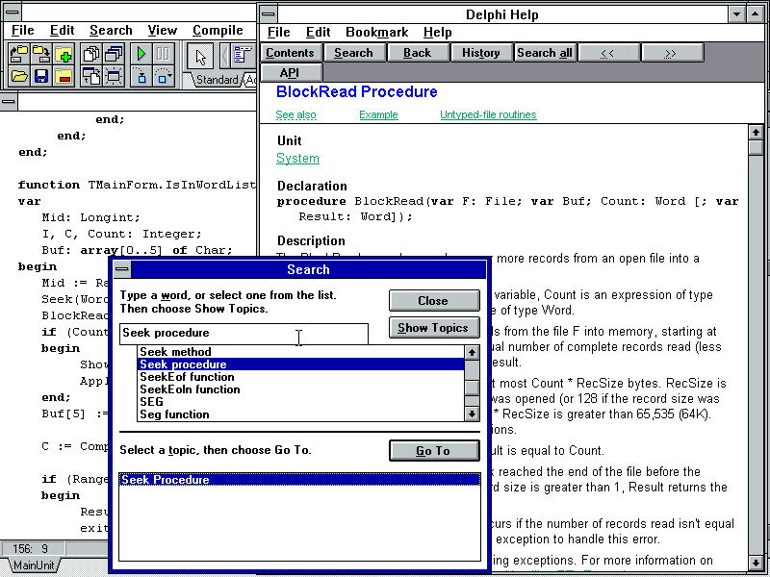This screenshot has height=577, width=770.
Task: Click the keyword list scroll-up arrow
Action: coord(472,352)
